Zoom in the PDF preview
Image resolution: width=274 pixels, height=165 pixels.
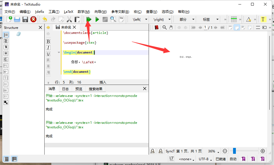point(263,151)
